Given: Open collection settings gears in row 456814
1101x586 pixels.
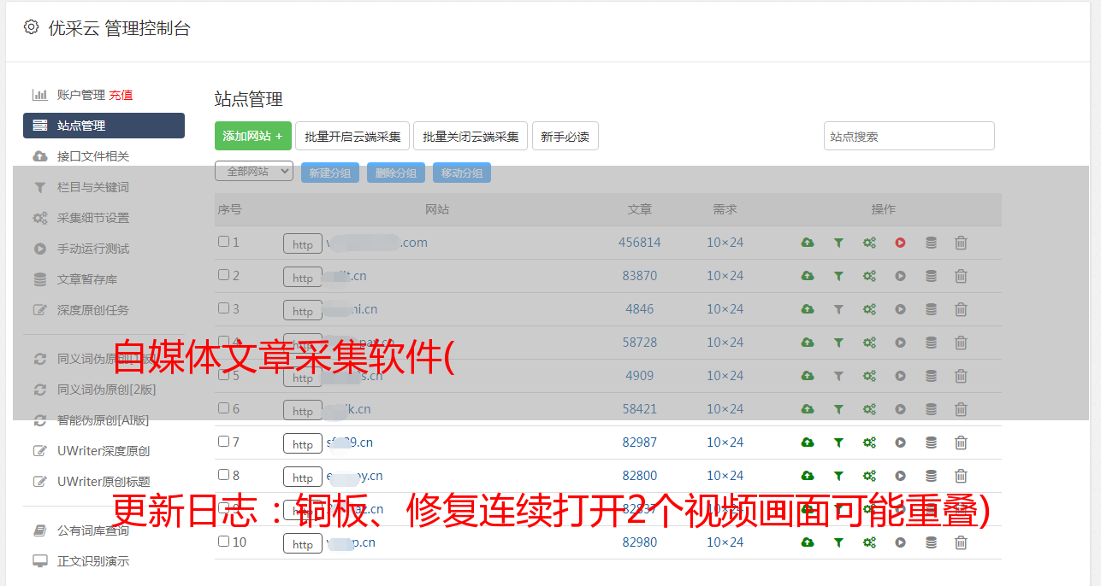Looking at the screenshot, I should [x=869, y=243].
